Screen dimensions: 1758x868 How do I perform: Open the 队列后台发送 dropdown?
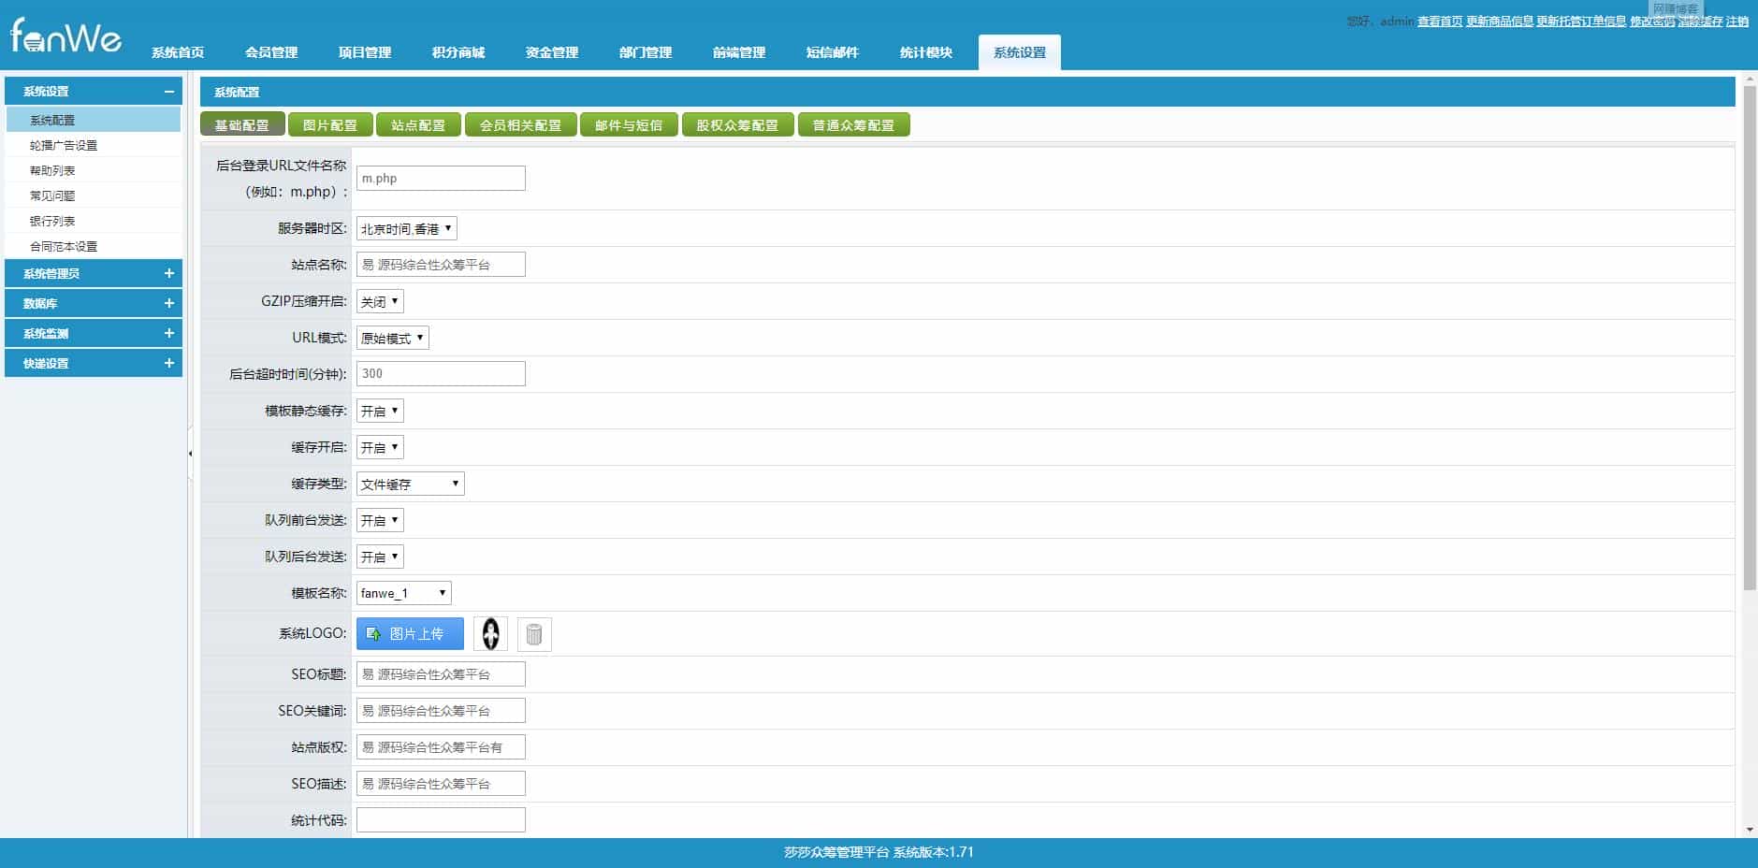380,557
